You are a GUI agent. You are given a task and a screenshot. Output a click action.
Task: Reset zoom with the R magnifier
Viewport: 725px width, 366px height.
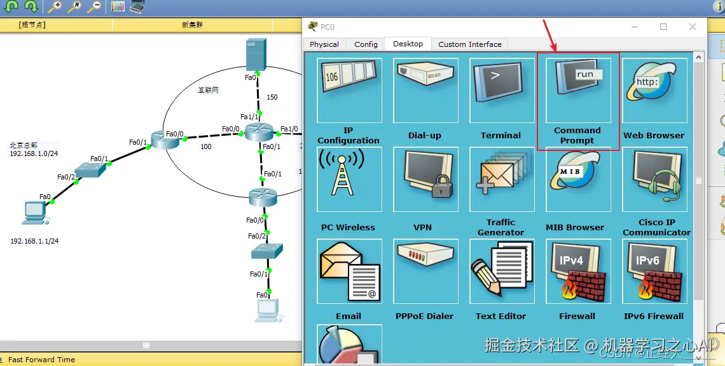[74, 6]
